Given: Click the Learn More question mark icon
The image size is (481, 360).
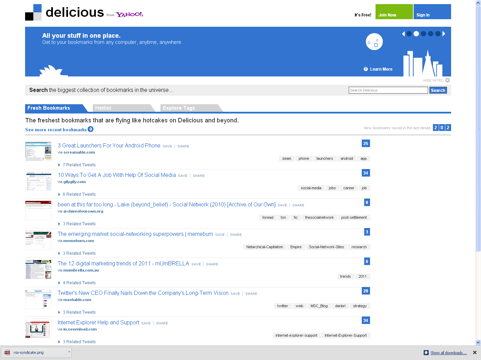Looking at the screenshot, I should [366, 69].
